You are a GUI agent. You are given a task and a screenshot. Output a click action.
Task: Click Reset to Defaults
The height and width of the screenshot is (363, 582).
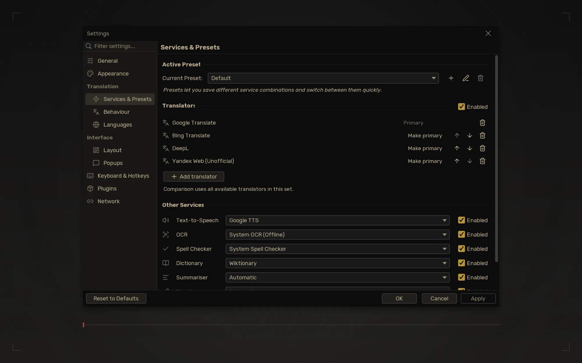pyautogui.click(x=116, y=299)
